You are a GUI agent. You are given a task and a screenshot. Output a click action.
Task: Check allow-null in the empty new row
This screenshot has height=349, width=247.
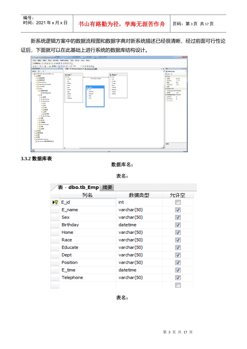[178, 285]
